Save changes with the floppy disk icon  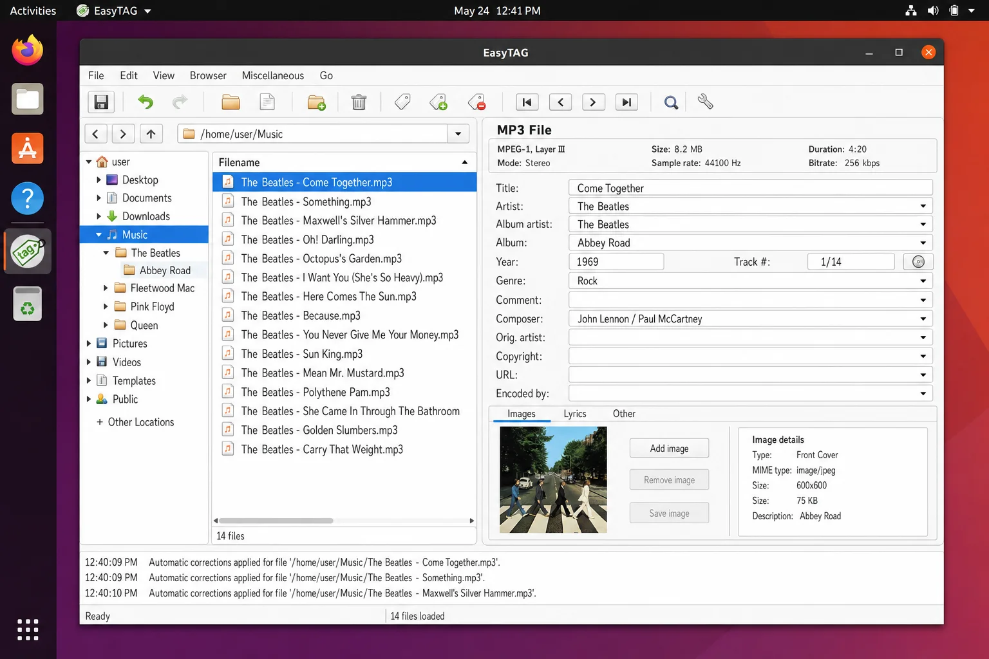click(x=101, y=102)
